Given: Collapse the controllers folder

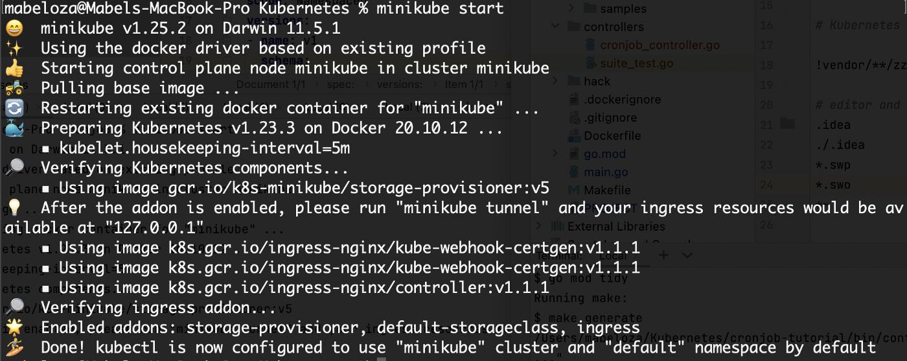Looking at the screenshot, I should point(555,27).
